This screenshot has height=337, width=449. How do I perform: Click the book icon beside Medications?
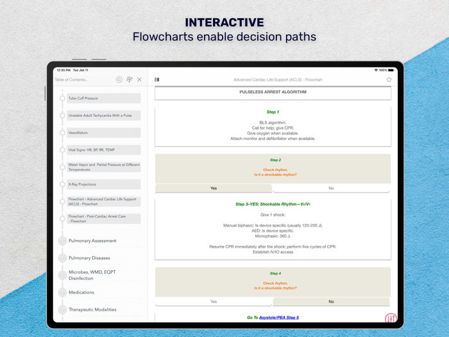(x=62, y=292)
